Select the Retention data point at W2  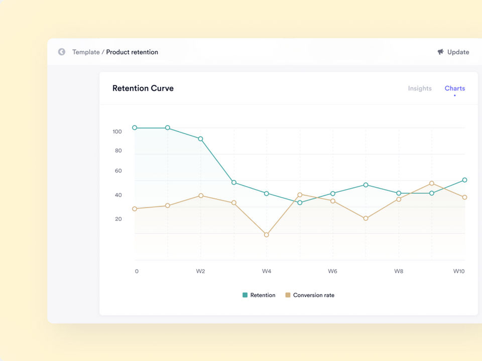click(200, 139)
